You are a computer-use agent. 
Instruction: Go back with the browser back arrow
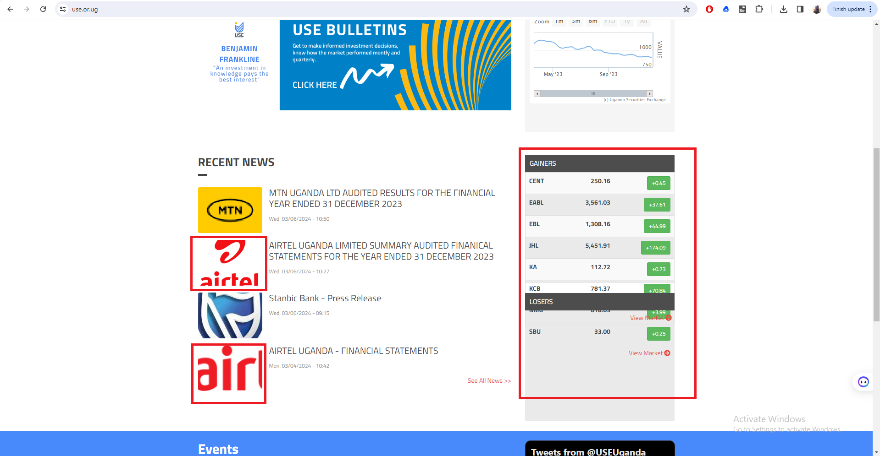click(x=10, y=9)
